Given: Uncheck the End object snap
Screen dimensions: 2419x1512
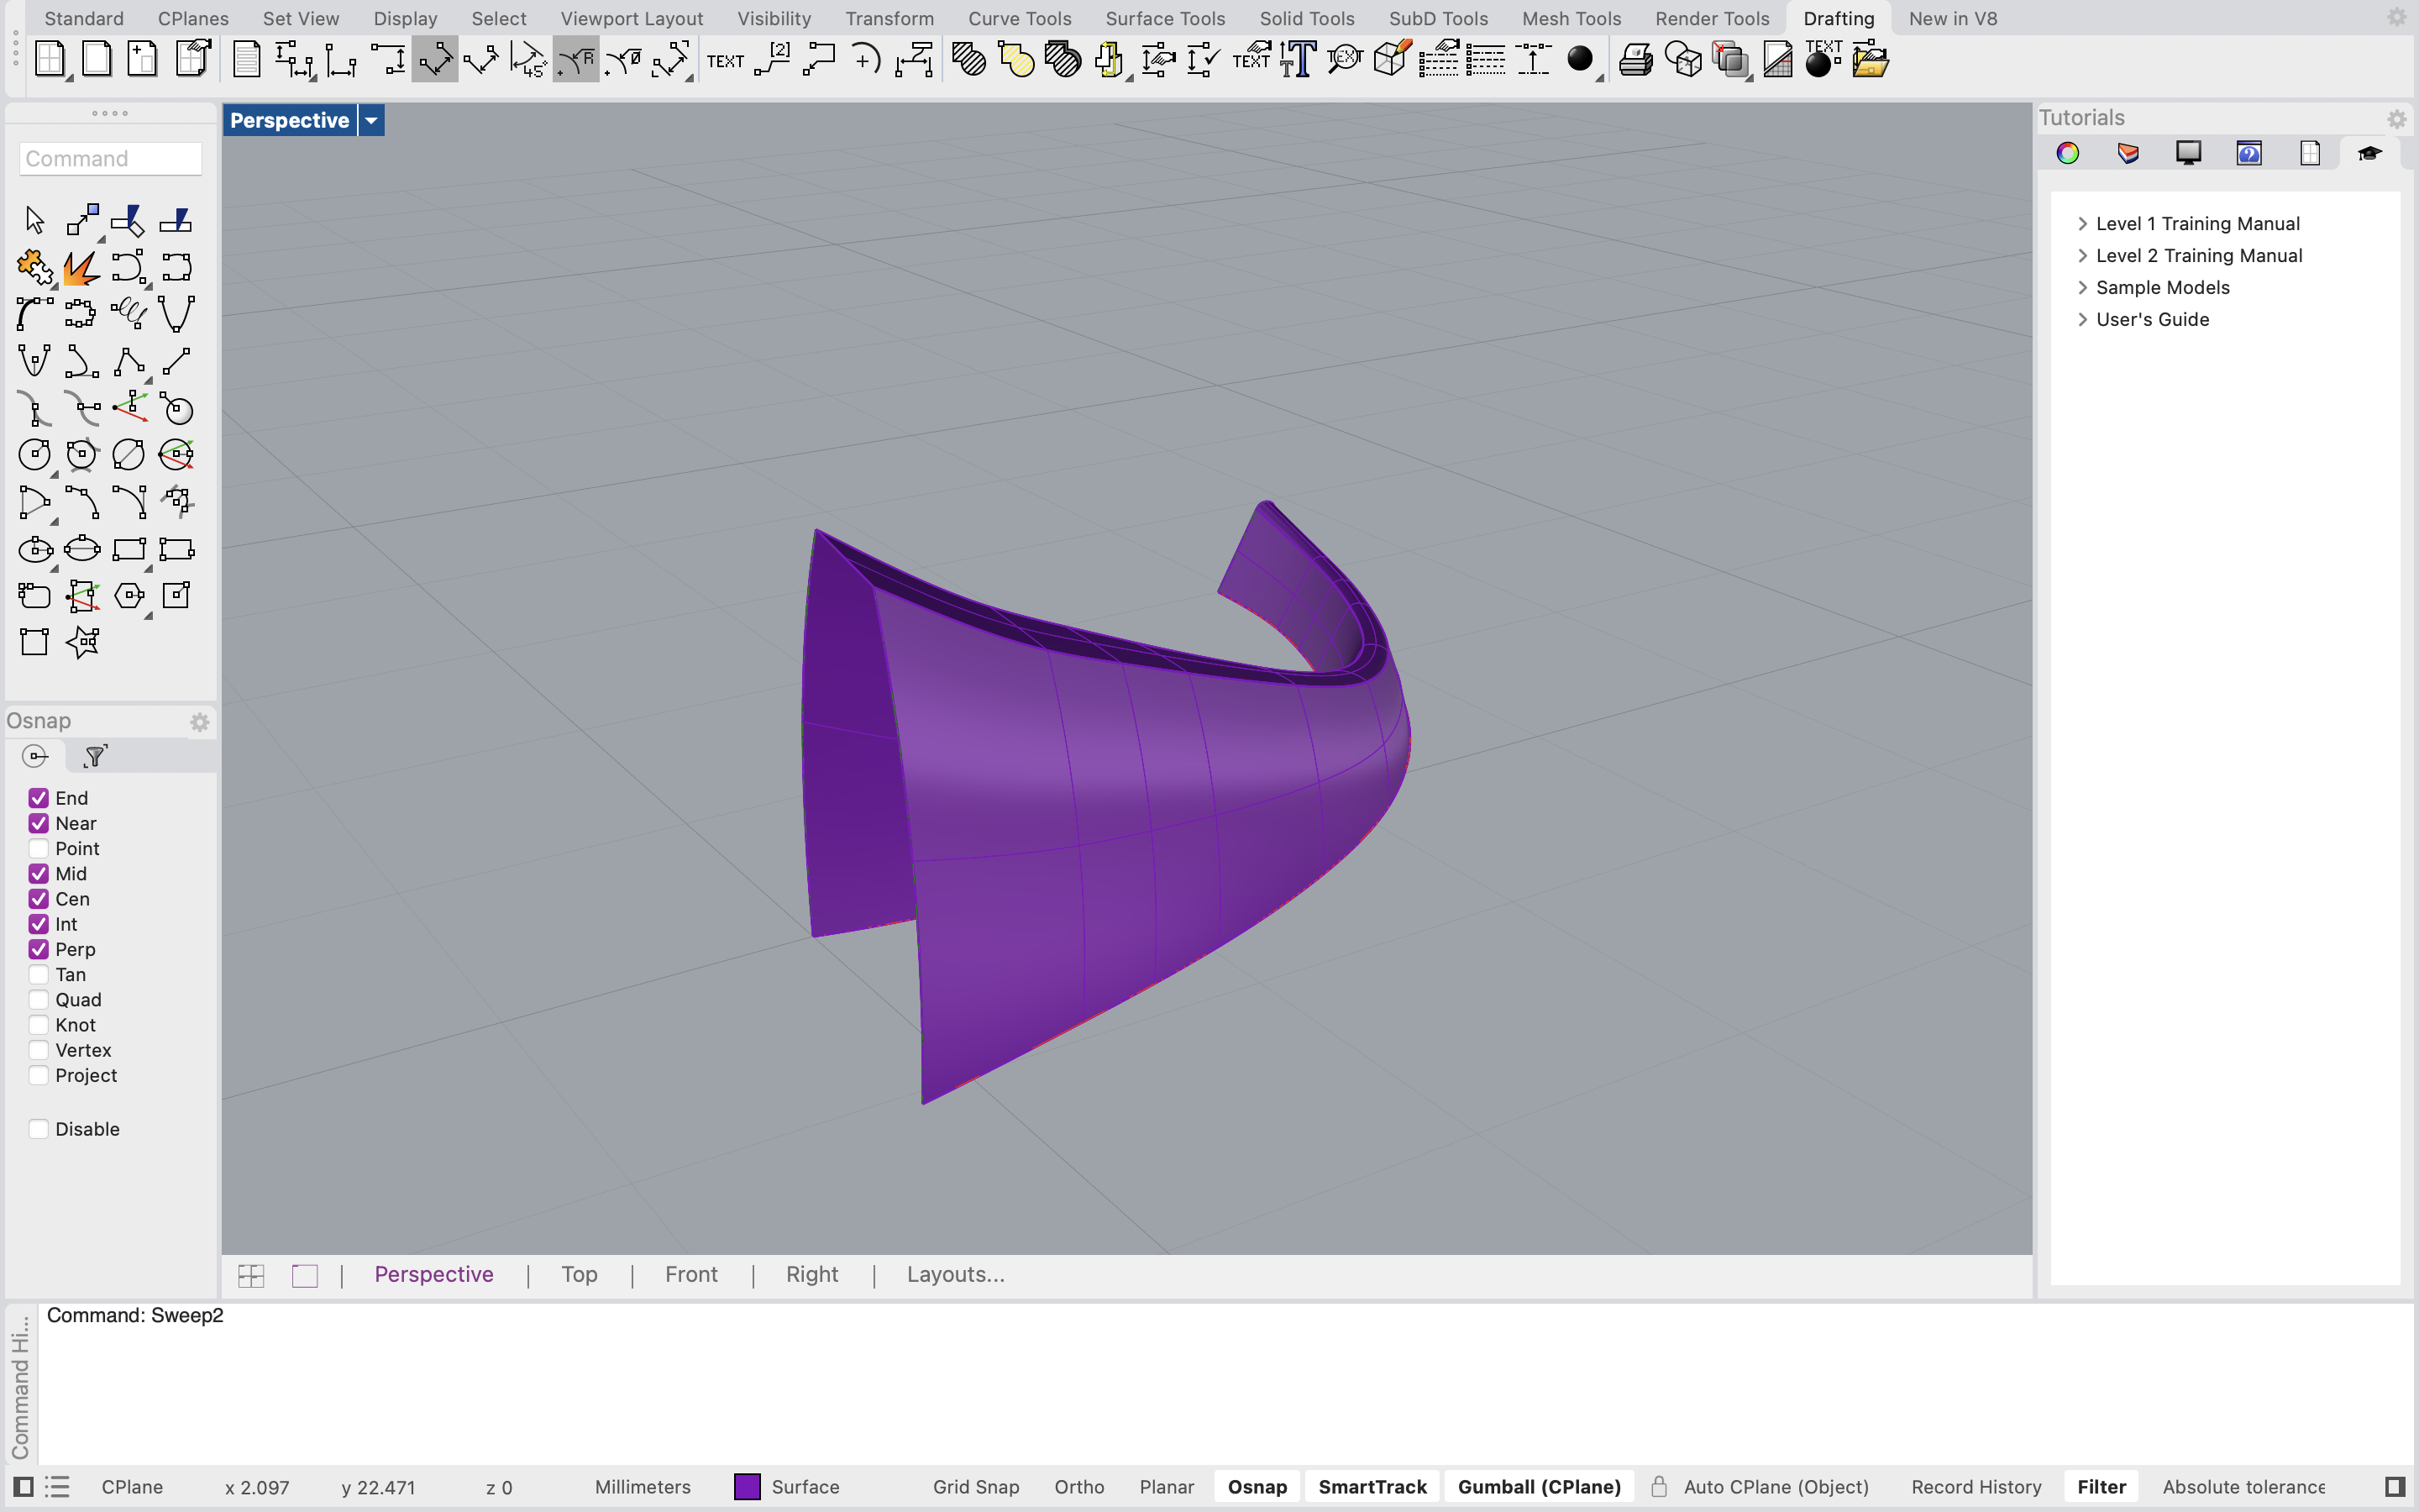Looking at the screenshot, I should pos(40,797).
